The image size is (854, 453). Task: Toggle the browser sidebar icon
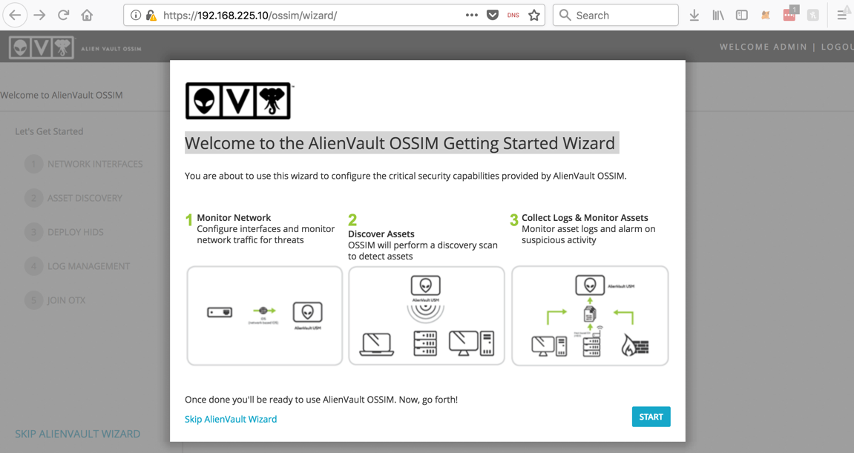click(741, 16)
